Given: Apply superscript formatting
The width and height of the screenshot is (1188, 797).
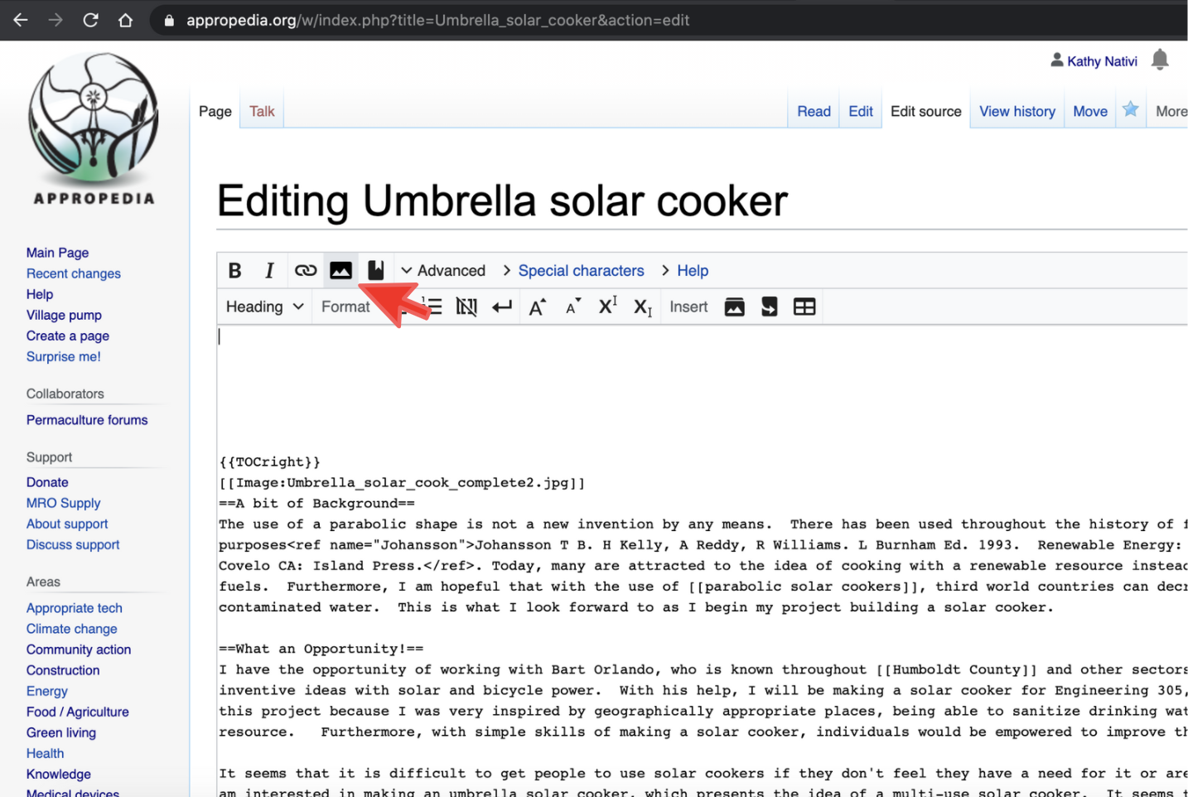Looking at the screenshot, I should pos(607,306).
